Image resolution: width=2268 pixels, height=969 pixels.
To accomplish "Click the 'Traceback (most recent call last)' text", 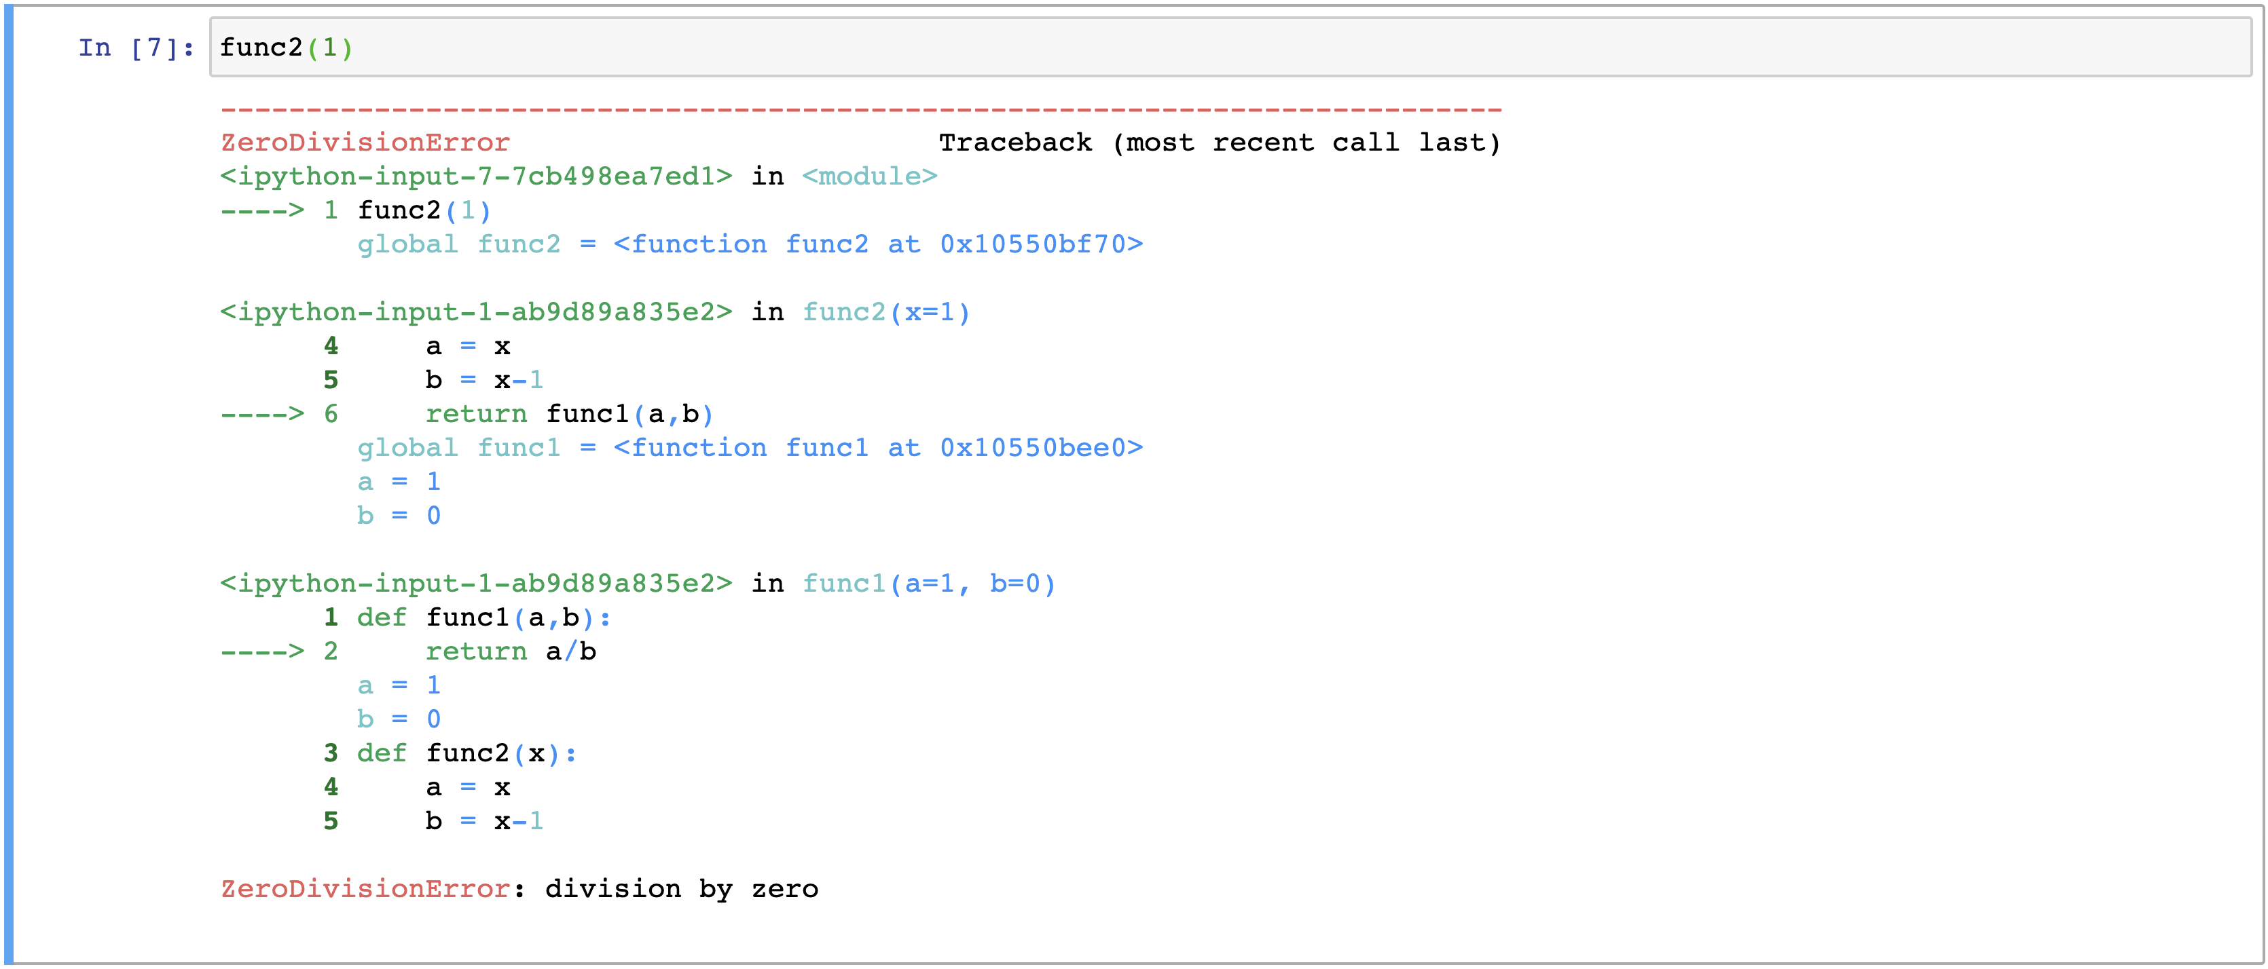I will click(x=1220, y=142).
